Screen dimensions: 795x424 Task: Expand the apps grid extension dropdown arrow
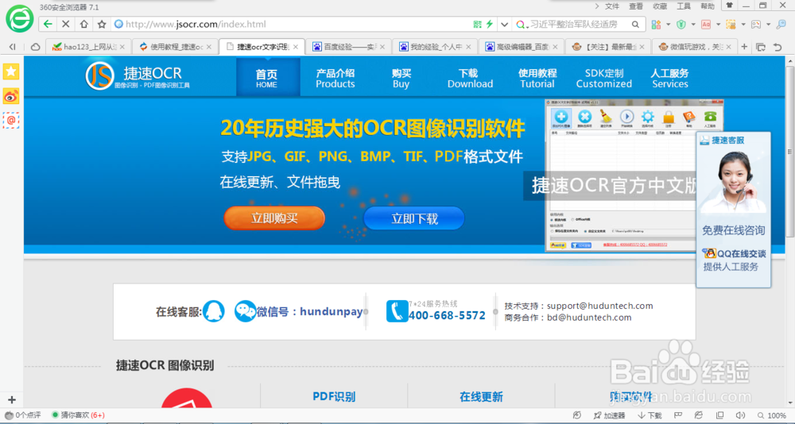pos(669,24)
